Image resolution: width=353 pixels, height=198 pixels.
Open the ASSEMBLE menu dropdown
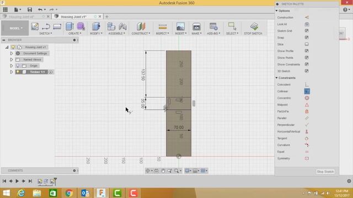coord(116,33)
